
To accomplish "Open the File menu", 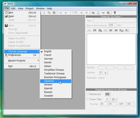I will click(7, 8).
